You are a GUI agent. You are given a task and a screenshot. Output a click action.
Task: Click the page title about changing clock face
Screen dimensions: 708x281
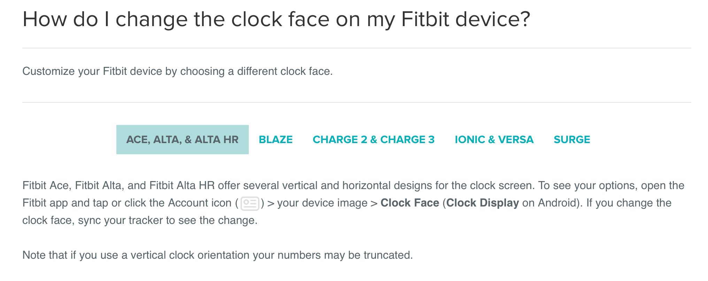(276, 19)
